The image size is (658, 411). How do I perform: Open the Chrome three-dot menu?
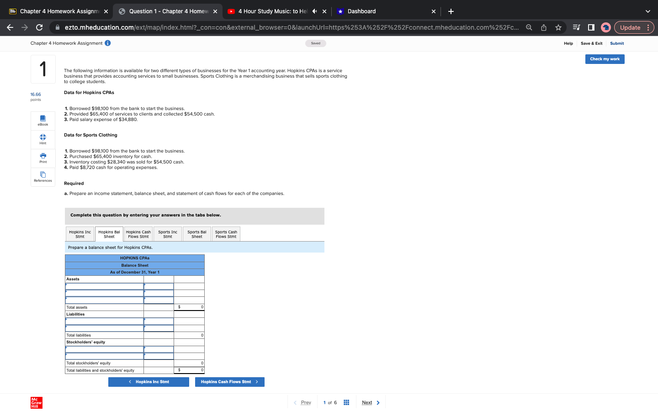(648, 27)
